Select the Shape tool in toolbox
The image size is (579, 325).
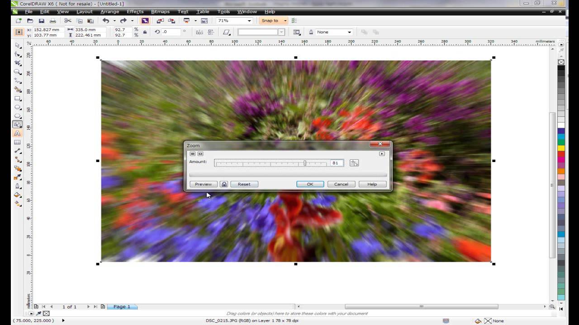click(x=17, y=54)
